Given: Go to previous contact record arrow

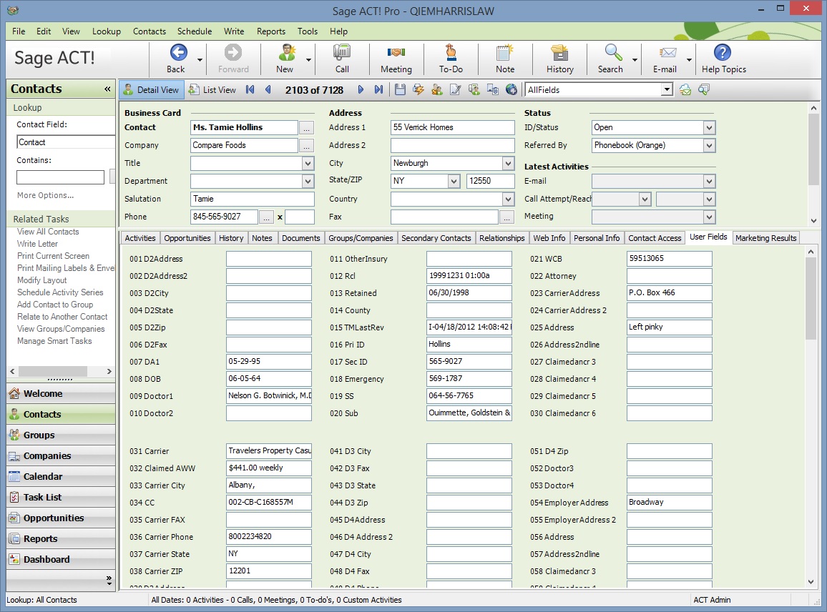Looking at the screenshot, I should [x=268, y=89].
